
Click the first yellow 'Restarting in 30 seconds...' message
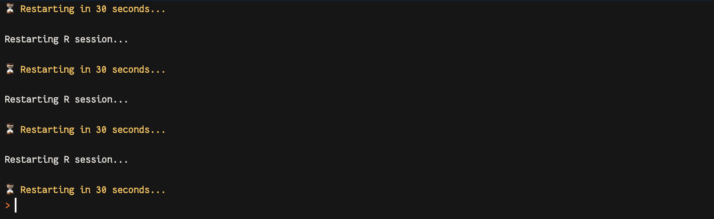(93, 9)
